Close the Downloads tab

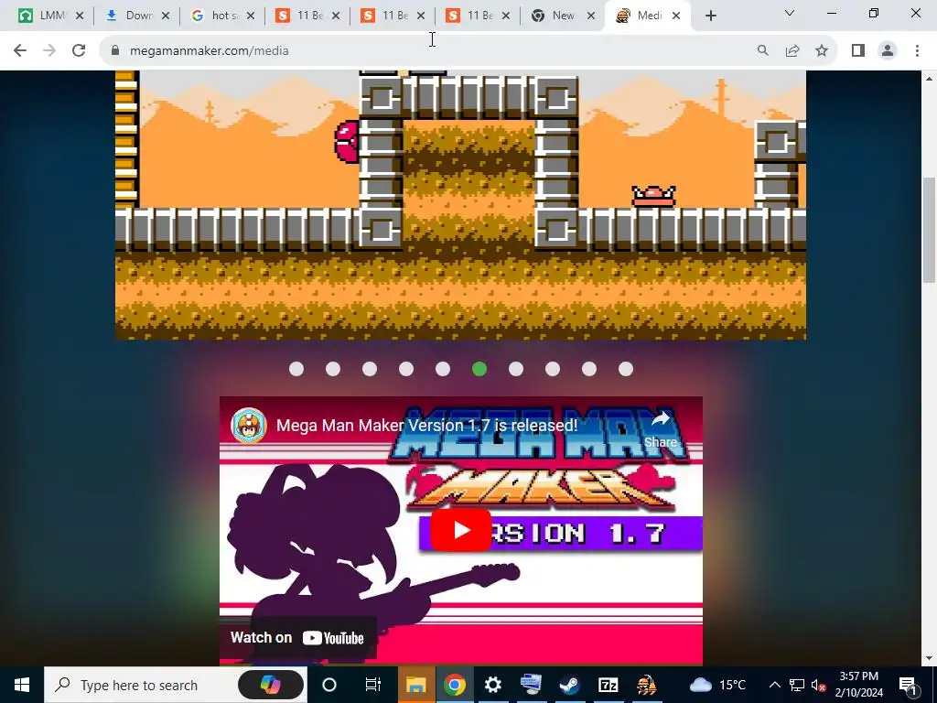pos(166,16)
